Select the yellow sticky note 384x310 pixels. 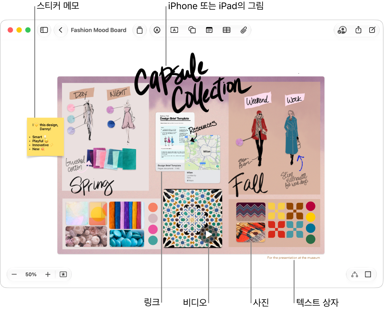[x=45, y=137]
